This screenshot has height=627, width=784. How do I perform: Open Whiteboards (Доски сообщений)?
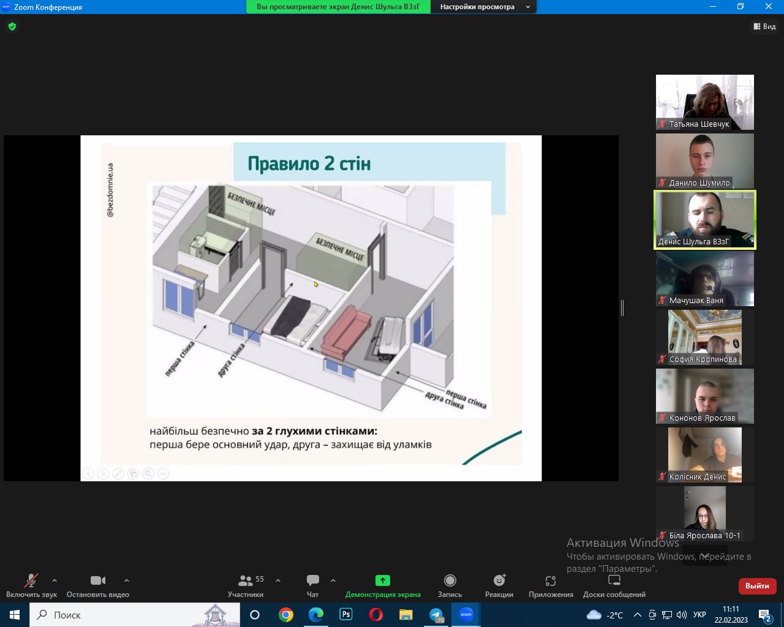[614, 580]
